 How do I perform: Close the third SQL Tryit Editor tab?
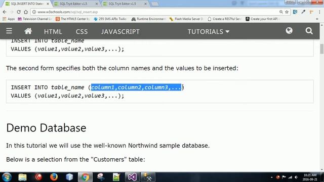tap(145, 4)
